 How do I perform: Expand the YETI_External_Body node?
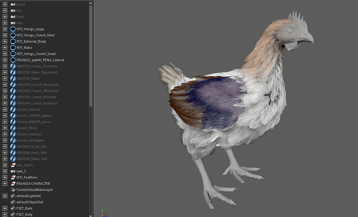5,42
